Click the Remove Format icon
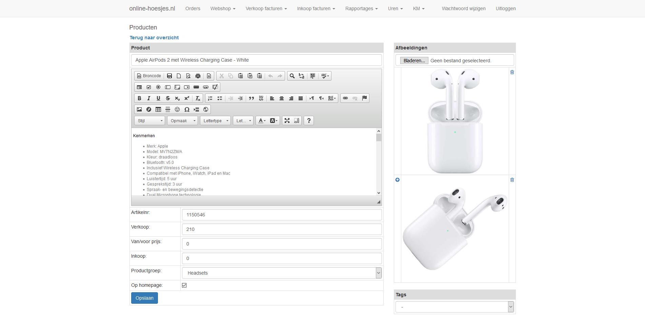 (198, 98)
